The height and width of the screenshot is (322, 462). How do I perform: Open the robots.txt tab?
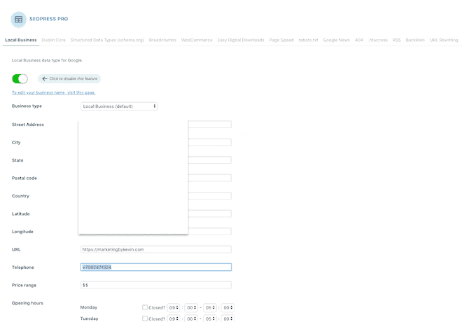(308, 40)
